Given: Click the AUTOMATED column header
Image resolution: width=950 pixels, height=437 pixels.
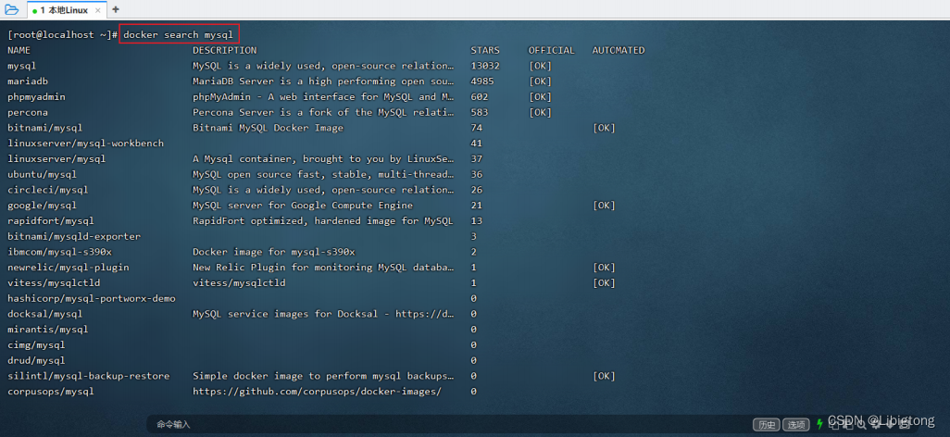Looking at the screenshot, I should point(619,50).
